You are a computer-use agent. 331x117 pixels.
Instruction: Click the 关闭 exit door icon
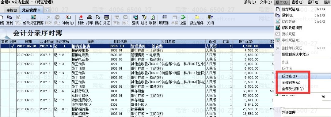(210, 17)
